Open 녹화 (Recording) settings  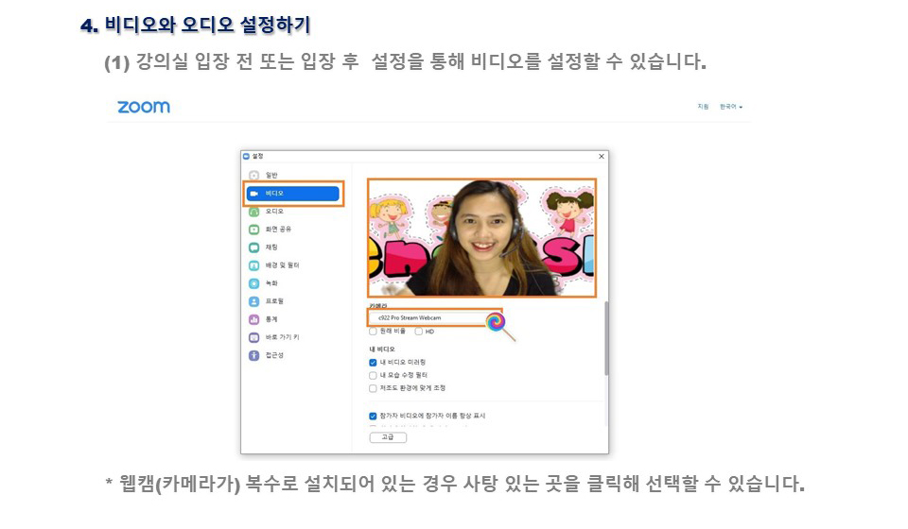(x=253, y=283)
